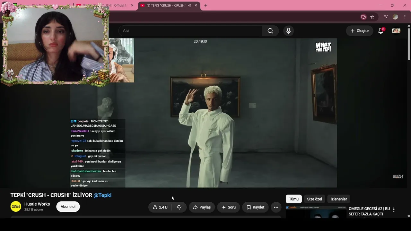Image resolution: width=411 pixels, height=231 pixels.
Task: Open more actions (three dots) under video
Action: 276,207
